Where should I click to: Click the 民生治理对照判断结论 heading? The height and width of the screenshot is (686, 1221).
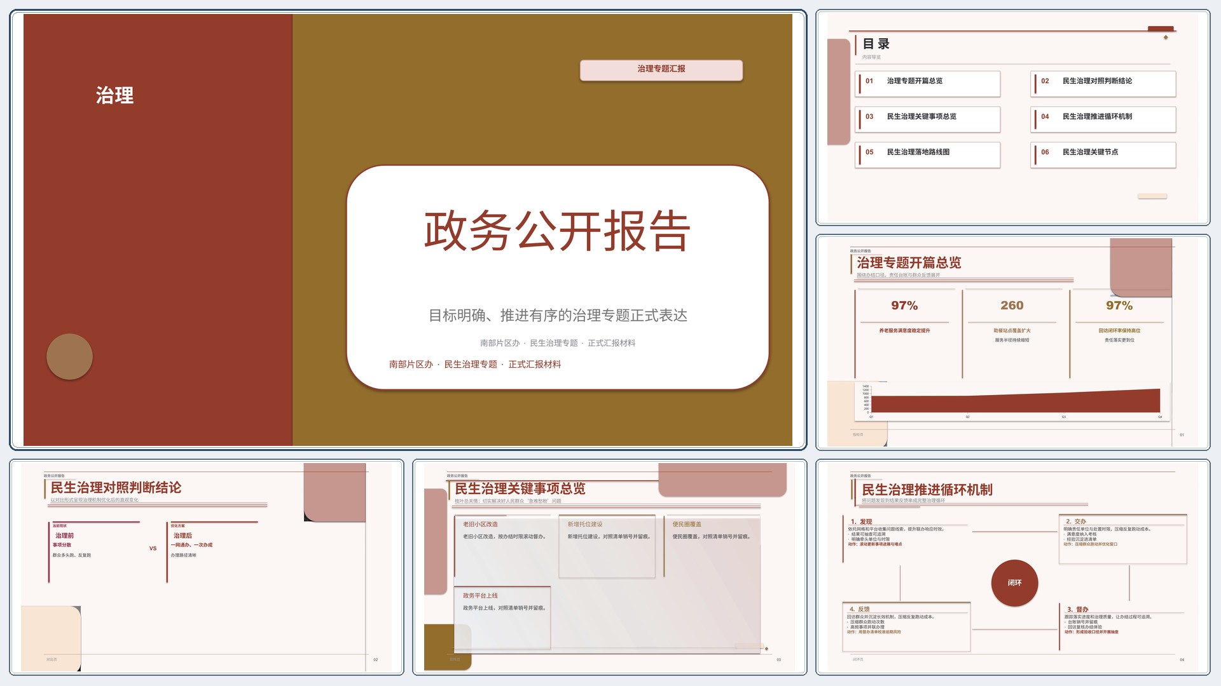[x=116, y=488]
